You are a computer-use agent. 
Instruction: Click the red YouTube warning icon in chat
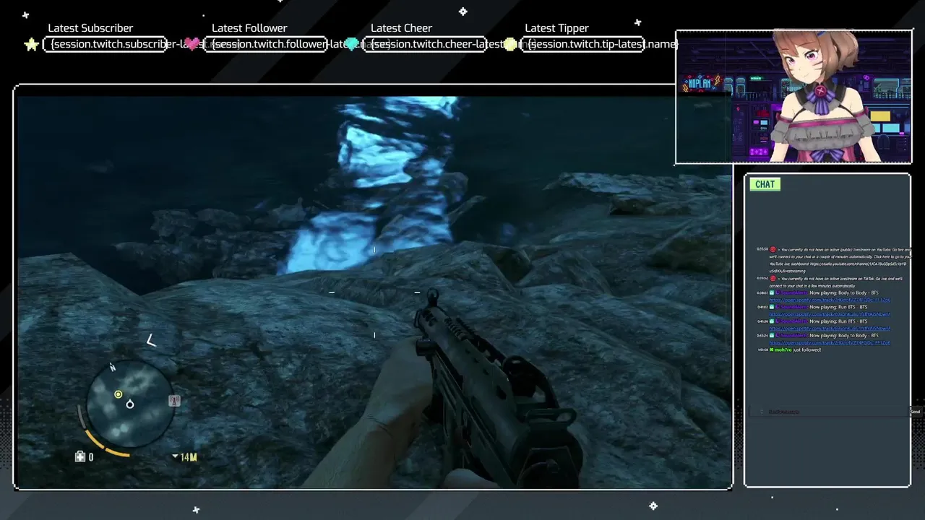click(773, 249)
